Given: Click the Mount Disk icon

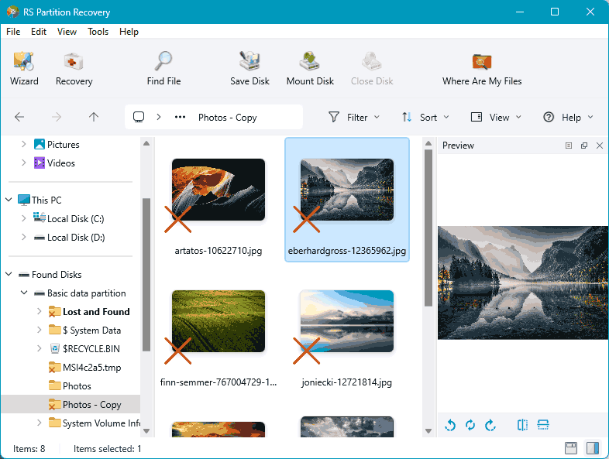Looking at the screenshot, I should (x=310, y=69).
